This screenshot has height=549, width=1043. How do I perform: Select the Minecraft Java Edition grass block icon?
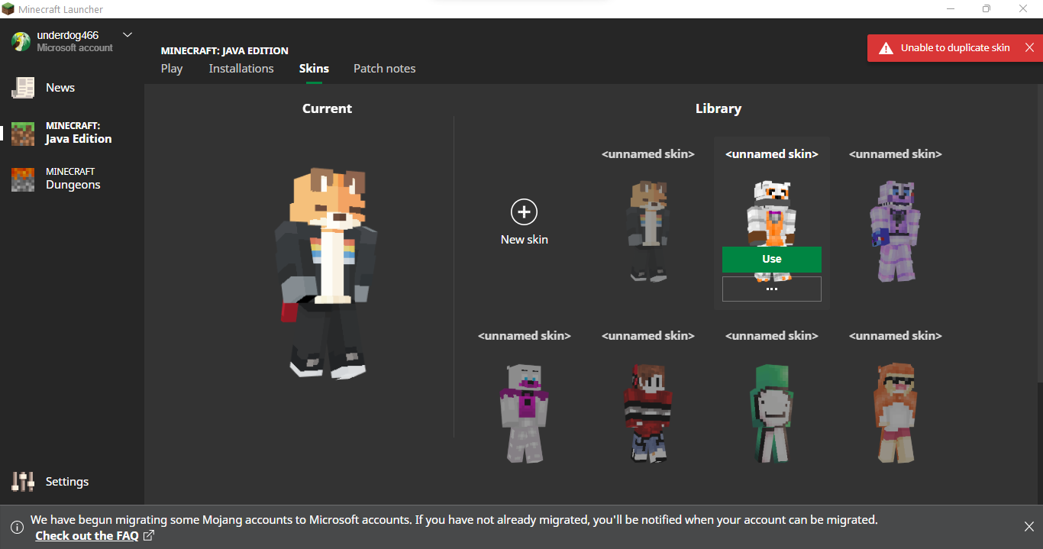tap(23, 134)
